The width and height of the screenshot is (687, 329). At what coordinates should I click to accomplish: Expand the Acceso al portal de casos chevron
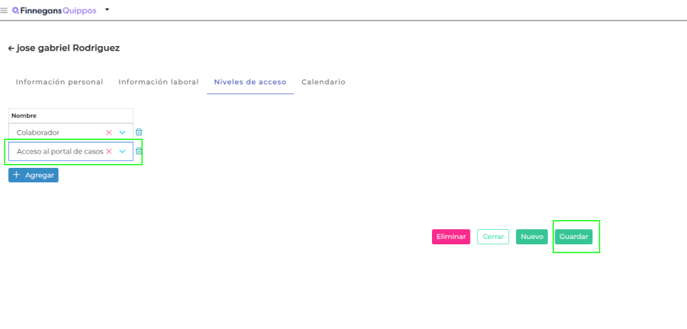click(x=123, y=151)
